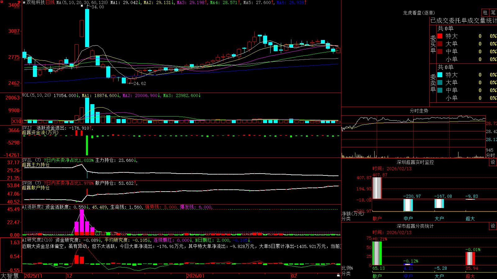Click the 深市超赢分类统计 panel title
497x279 pixels.
pyautogui.click(x=415, y=226)
